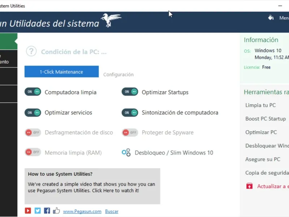Disable the Optimizar servicios toggle
289x217 pixels.
point(33,112)
